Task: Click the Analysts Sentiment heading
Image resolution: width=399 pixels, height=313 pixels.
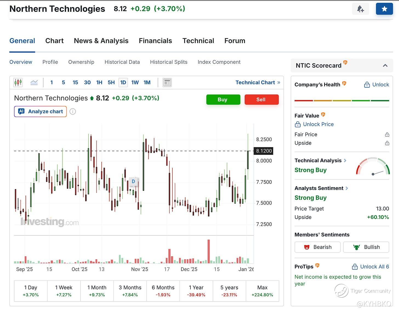Action: click(x=319, y=188)
